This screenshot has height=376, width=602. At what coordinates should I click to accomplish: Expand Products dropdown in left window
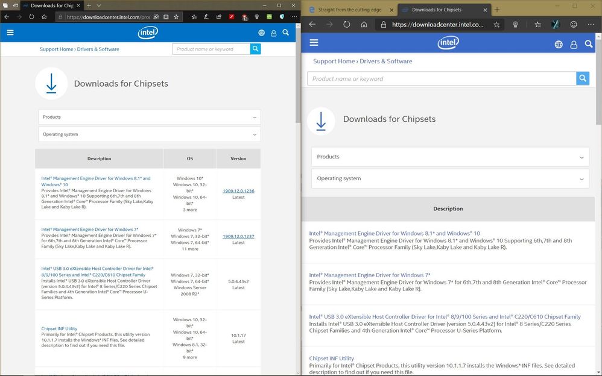pyautogui.click(x=150, y=117)
